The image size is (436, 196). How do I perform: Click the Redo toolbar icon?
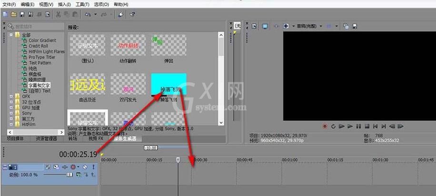[x=104, y=14]
